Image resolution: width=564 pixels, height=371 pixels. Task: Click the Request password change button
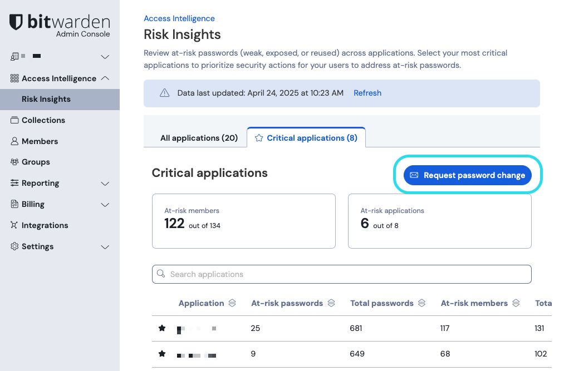pyautogui.click(x=468, y=175)
